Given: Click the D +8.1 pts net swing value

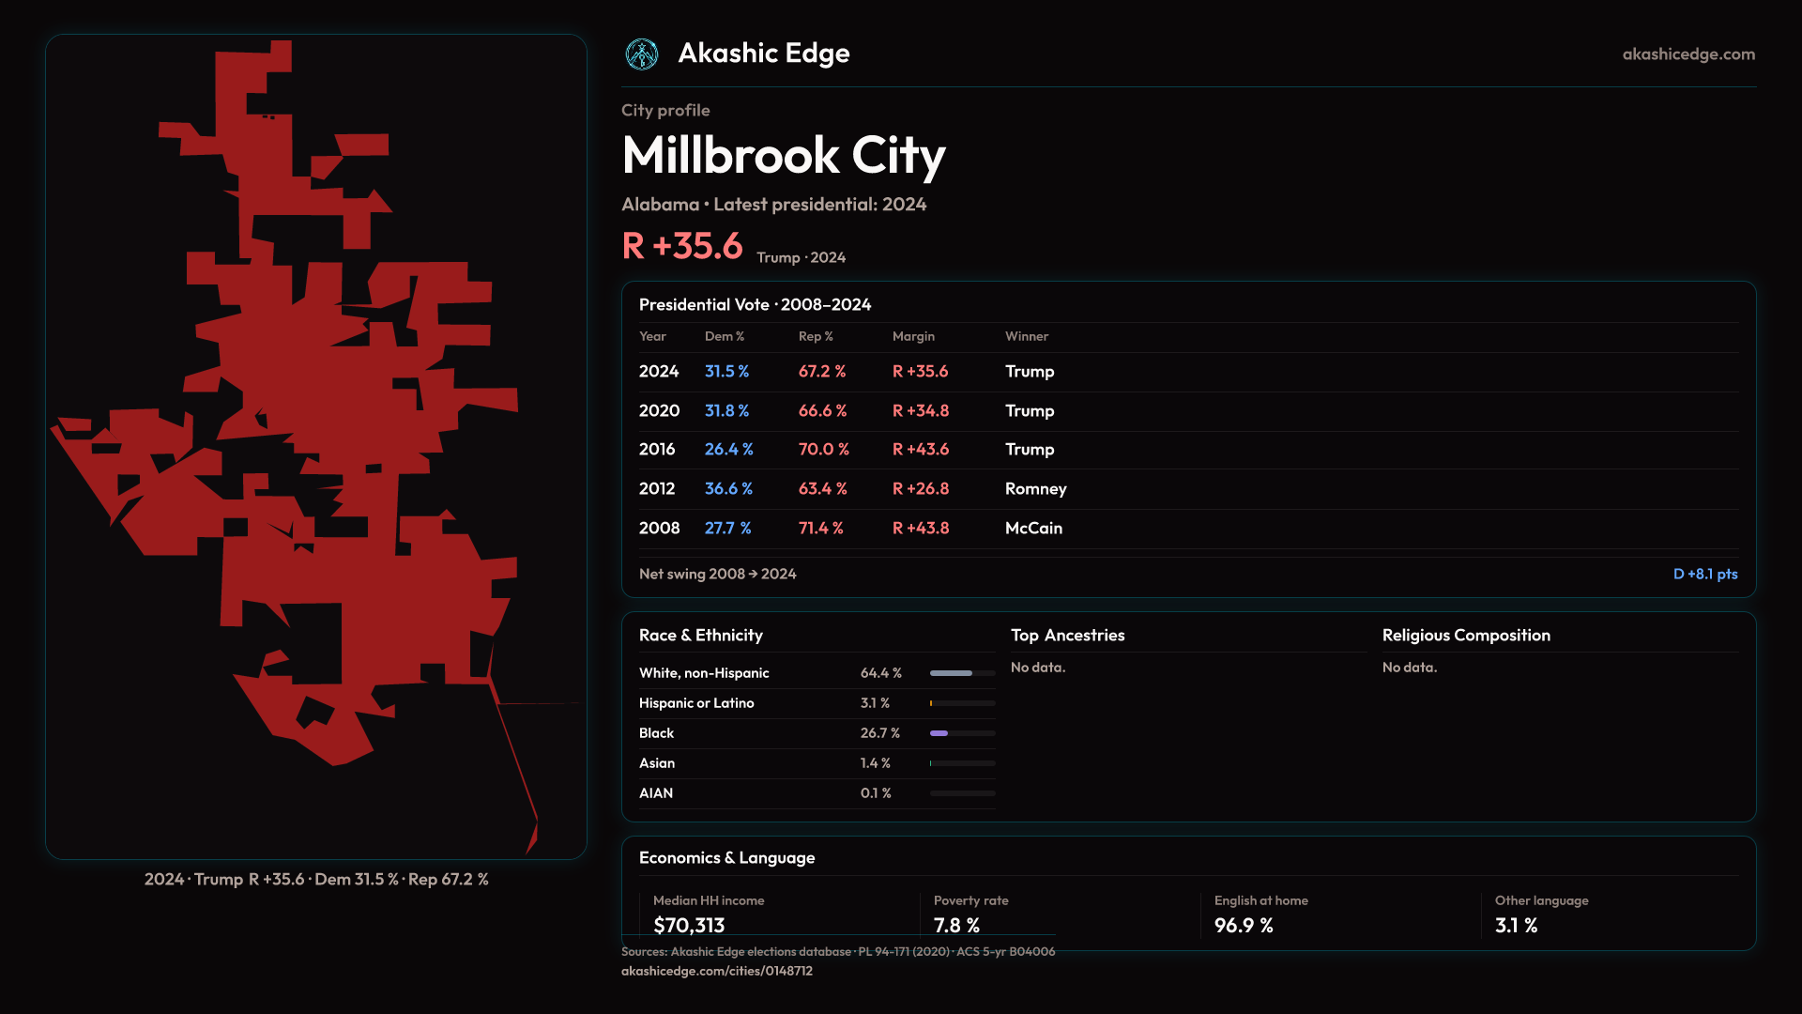Looking at the screenshot, I should pos(1704,575).
